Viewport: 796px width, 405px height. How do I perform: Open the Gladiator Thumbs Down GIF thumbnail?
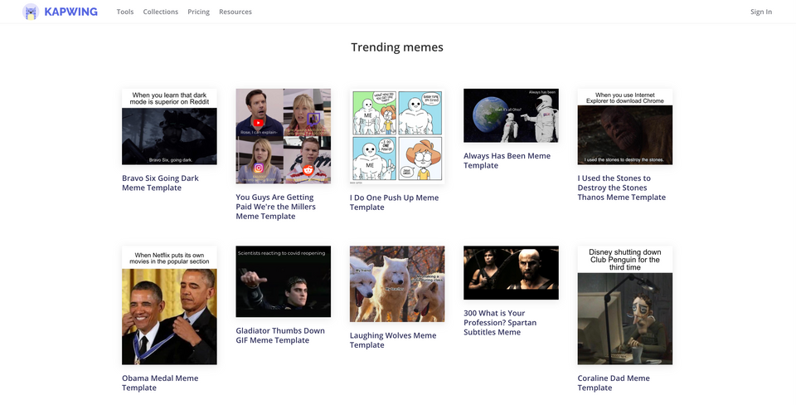283,281
